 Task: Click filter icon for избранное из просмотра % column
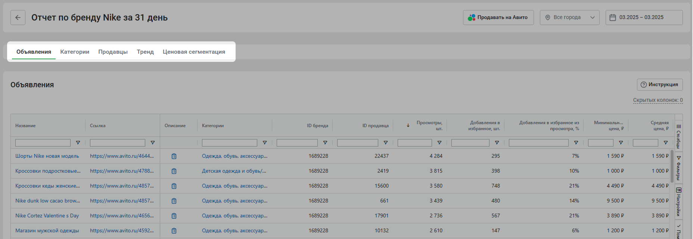pos(576,143)
